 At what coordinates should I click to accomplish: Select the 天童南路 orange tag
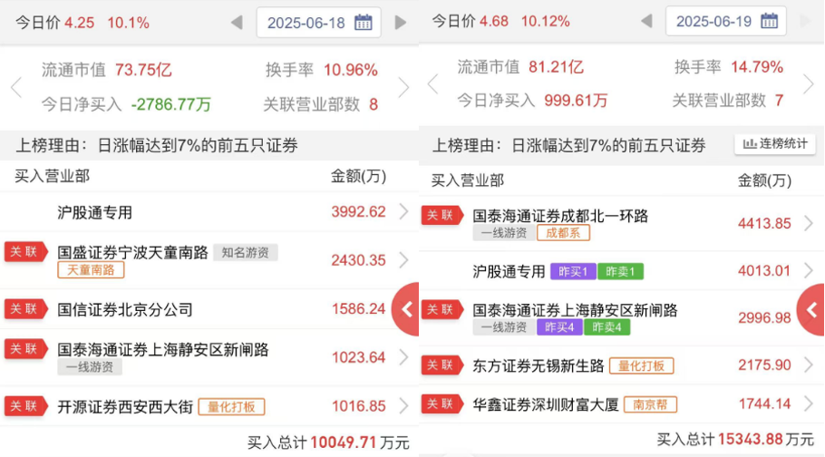coord(91,270)
